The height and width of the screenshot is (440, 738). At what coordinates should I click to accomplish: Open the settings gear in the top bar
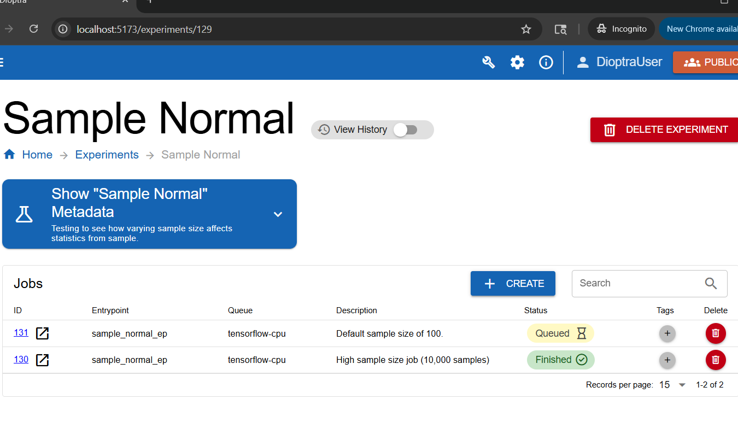point(517,62)
